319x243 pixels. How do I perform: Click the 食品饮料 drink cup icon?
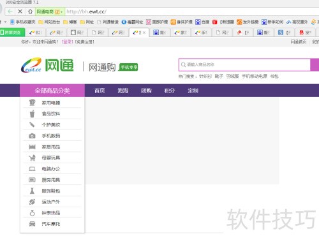coord(32,114)
